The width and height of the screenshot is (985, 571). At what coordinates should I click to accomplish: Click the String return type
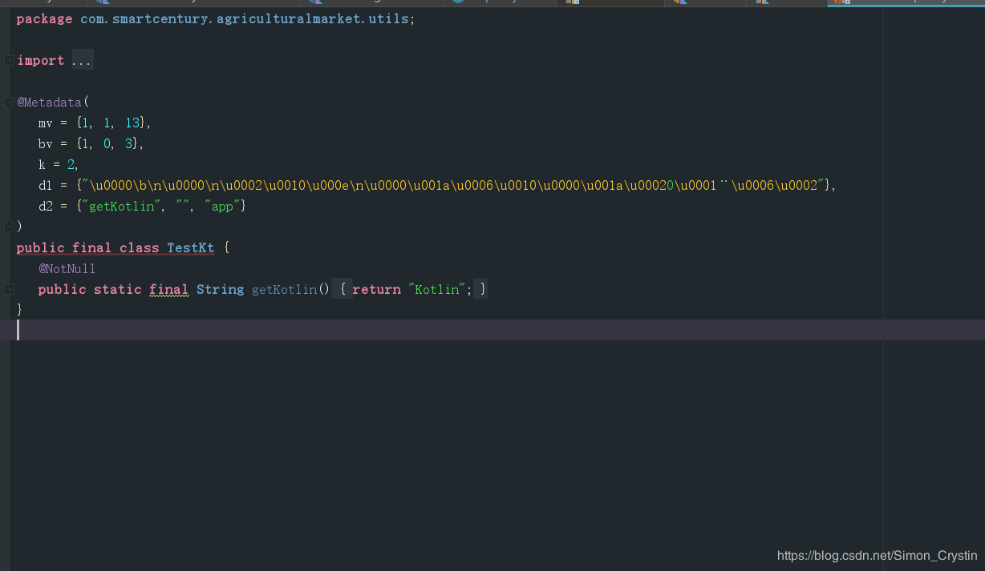point(220,290)
